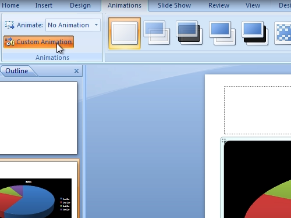Click the Custom Animation star icon
The height and width of the screenshot is (218, 291).
coord(9,42)
